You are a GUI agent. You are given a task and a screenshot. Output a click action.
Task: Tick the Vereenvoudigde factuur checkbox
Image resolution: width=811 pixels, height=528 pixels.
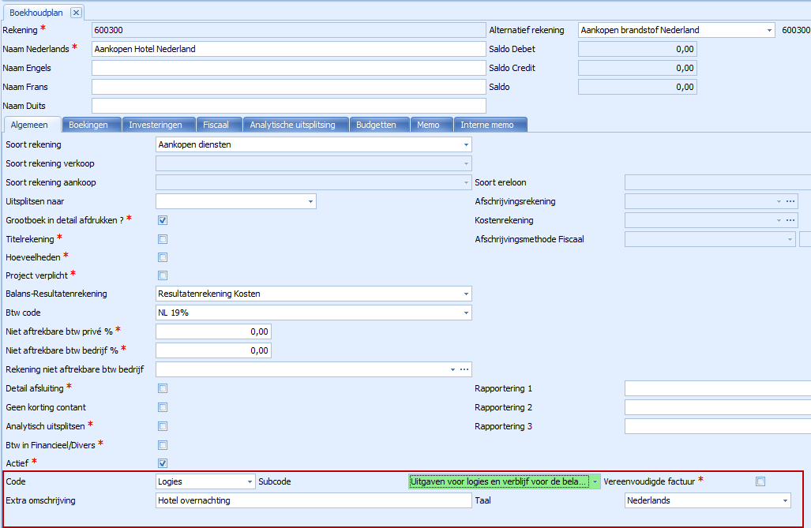click(x=760, y=481)
